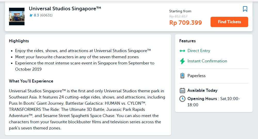Click the Available Today calendar icon

[x=182, y=91]
